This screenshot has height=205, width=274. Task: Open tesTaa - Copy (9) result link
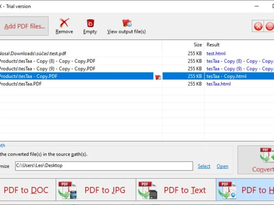click(x=240, y=69)
